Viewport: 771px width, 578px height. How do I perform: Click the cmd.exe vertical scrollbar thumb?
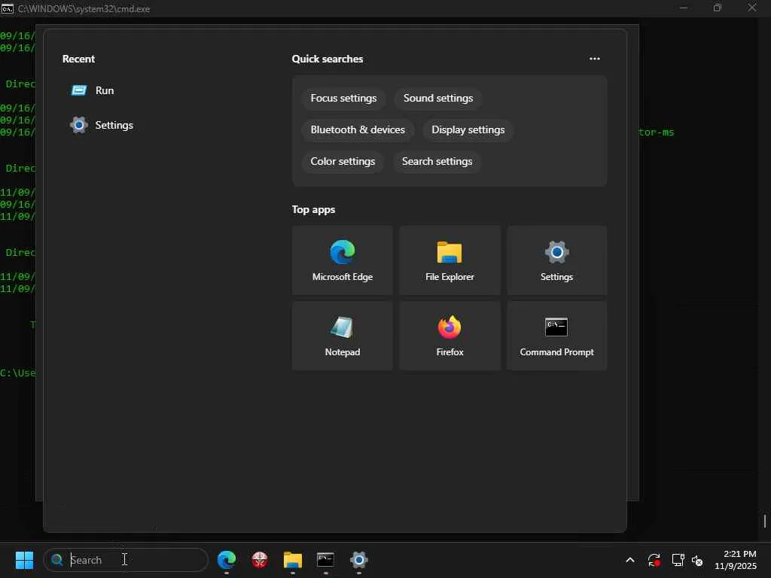click(765, 521)
